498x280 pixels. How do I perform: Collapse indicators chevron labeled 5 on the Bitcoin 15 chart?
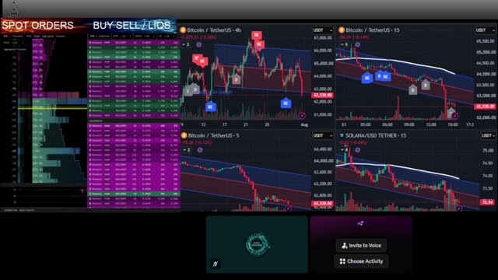point(344,44)
